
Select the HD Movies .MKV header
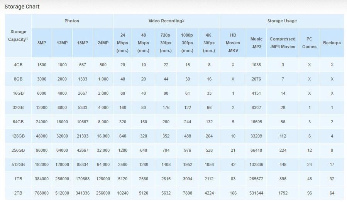coord(233,43)
